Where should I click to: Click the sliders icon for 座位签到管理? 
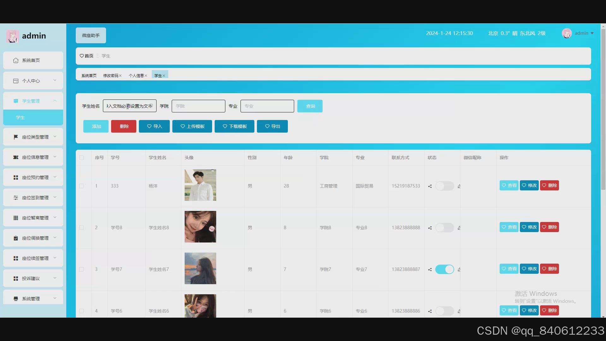point(16,198)
